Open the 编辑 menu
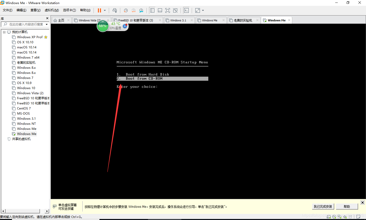 point(21,10)
